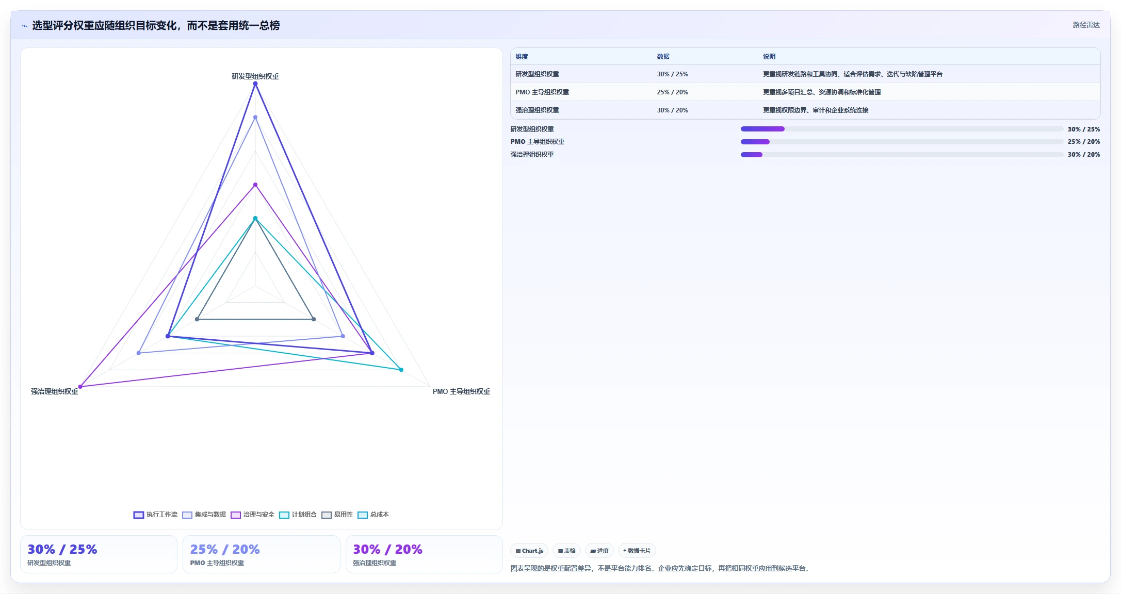Click 30% / 20% value in table
Screen dimensions: 1121x594
pos(672,110)
